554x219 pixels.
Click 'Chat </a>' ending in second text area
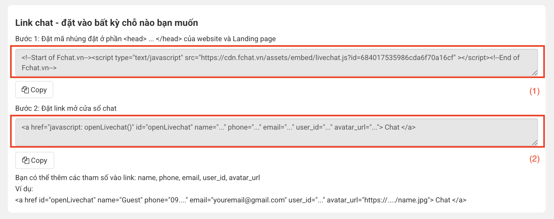coord(400,127)
